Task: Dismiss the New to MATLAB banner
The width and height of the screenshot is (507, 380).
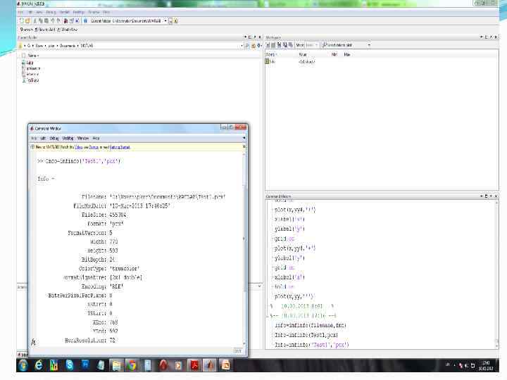Action: [x=244, y=146]
